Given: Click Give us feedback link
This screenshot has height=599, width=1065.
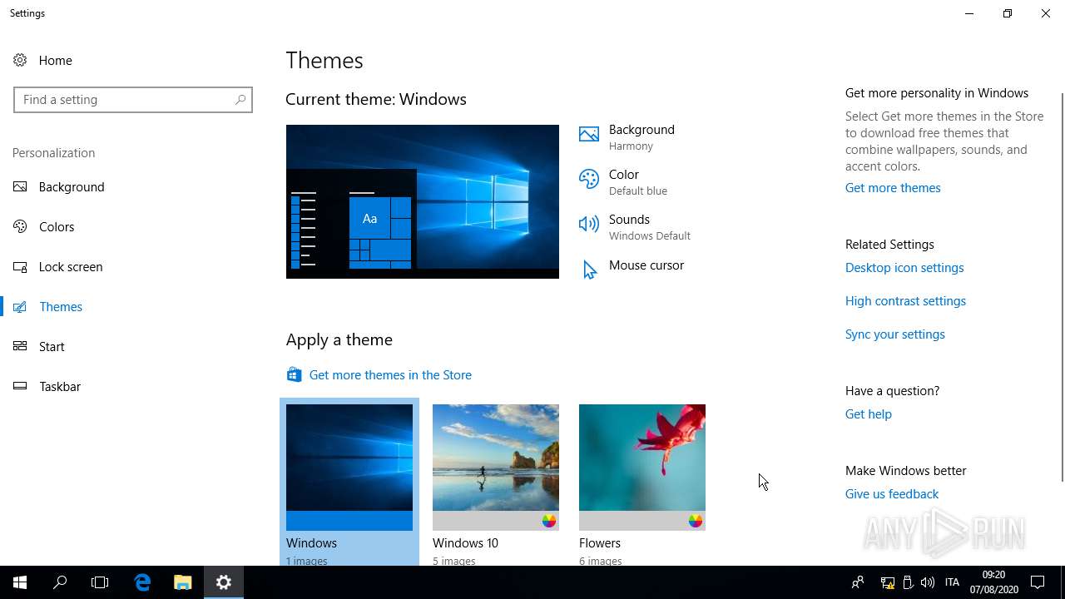Looking at the screenshot, I should coord(892,494).
